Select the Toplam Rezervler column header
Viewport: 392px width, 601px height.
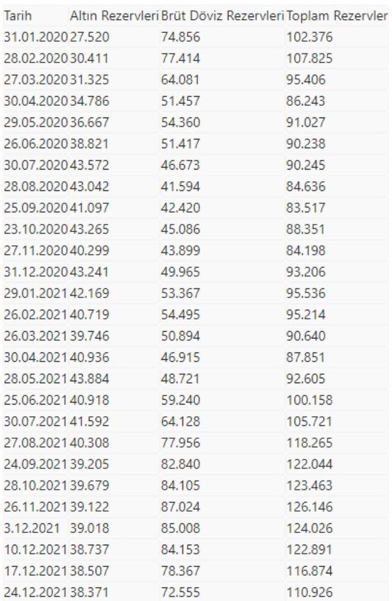(x=337, y=16)
